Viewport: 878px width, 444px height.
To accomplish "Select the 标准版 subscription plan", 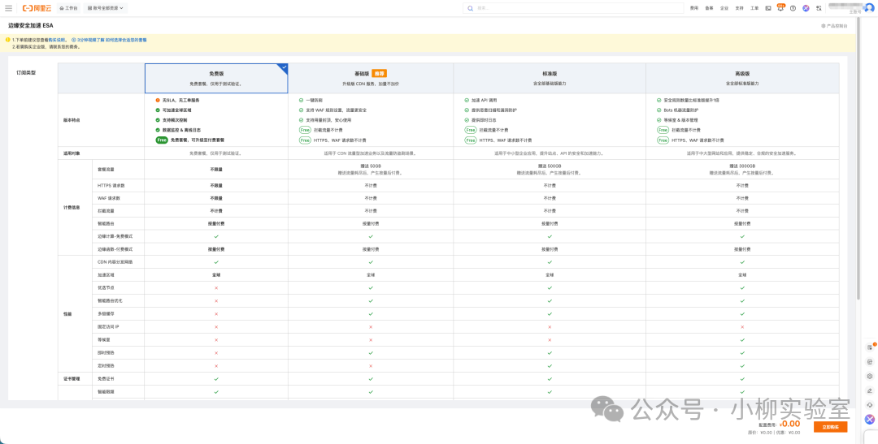I will click(x=549, y=78).
